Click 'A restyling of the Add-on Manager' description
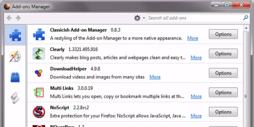The height and width of the screenshot is (127, 254). point(116,38)
